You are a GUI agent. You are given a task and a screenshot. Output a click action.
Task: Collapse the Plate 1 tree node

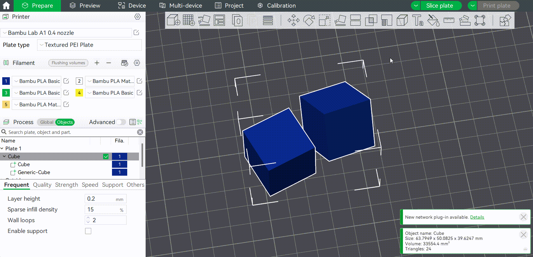pos(2,148)
